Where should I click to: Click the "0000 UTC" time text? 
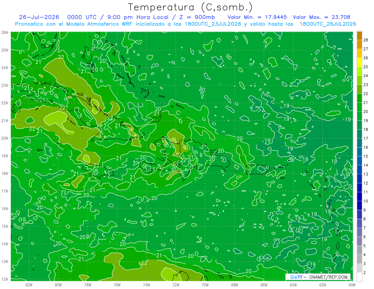click(82, 17)
